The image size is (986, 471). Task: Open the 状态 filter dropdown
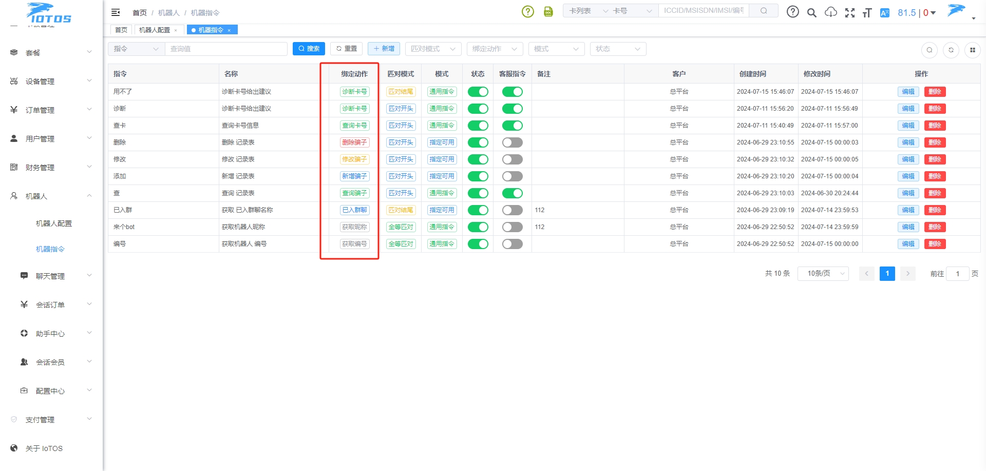coord(618,49)
